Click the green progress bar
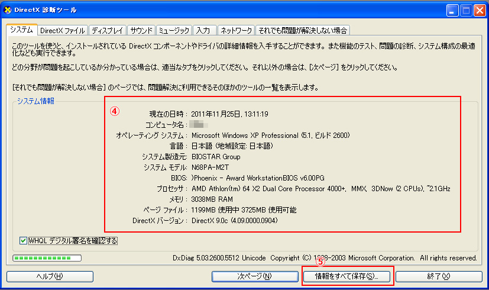The height and width of the screenshot is (290, 489). click(47, 258)
